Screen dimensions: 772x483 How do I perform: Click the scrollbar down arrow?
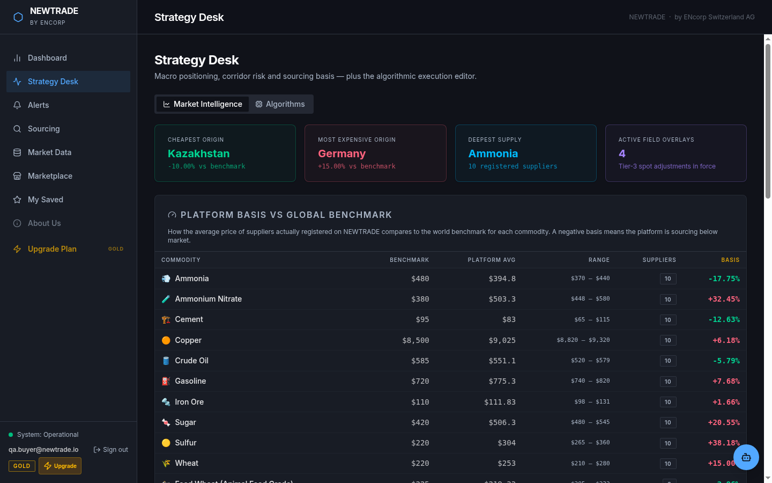coord(768,478)
